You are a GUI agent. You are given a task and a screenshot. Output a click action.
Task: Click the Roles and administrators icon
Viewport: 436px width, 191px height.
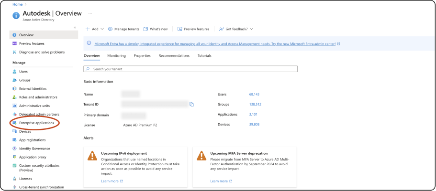click(x=14, y=97)
